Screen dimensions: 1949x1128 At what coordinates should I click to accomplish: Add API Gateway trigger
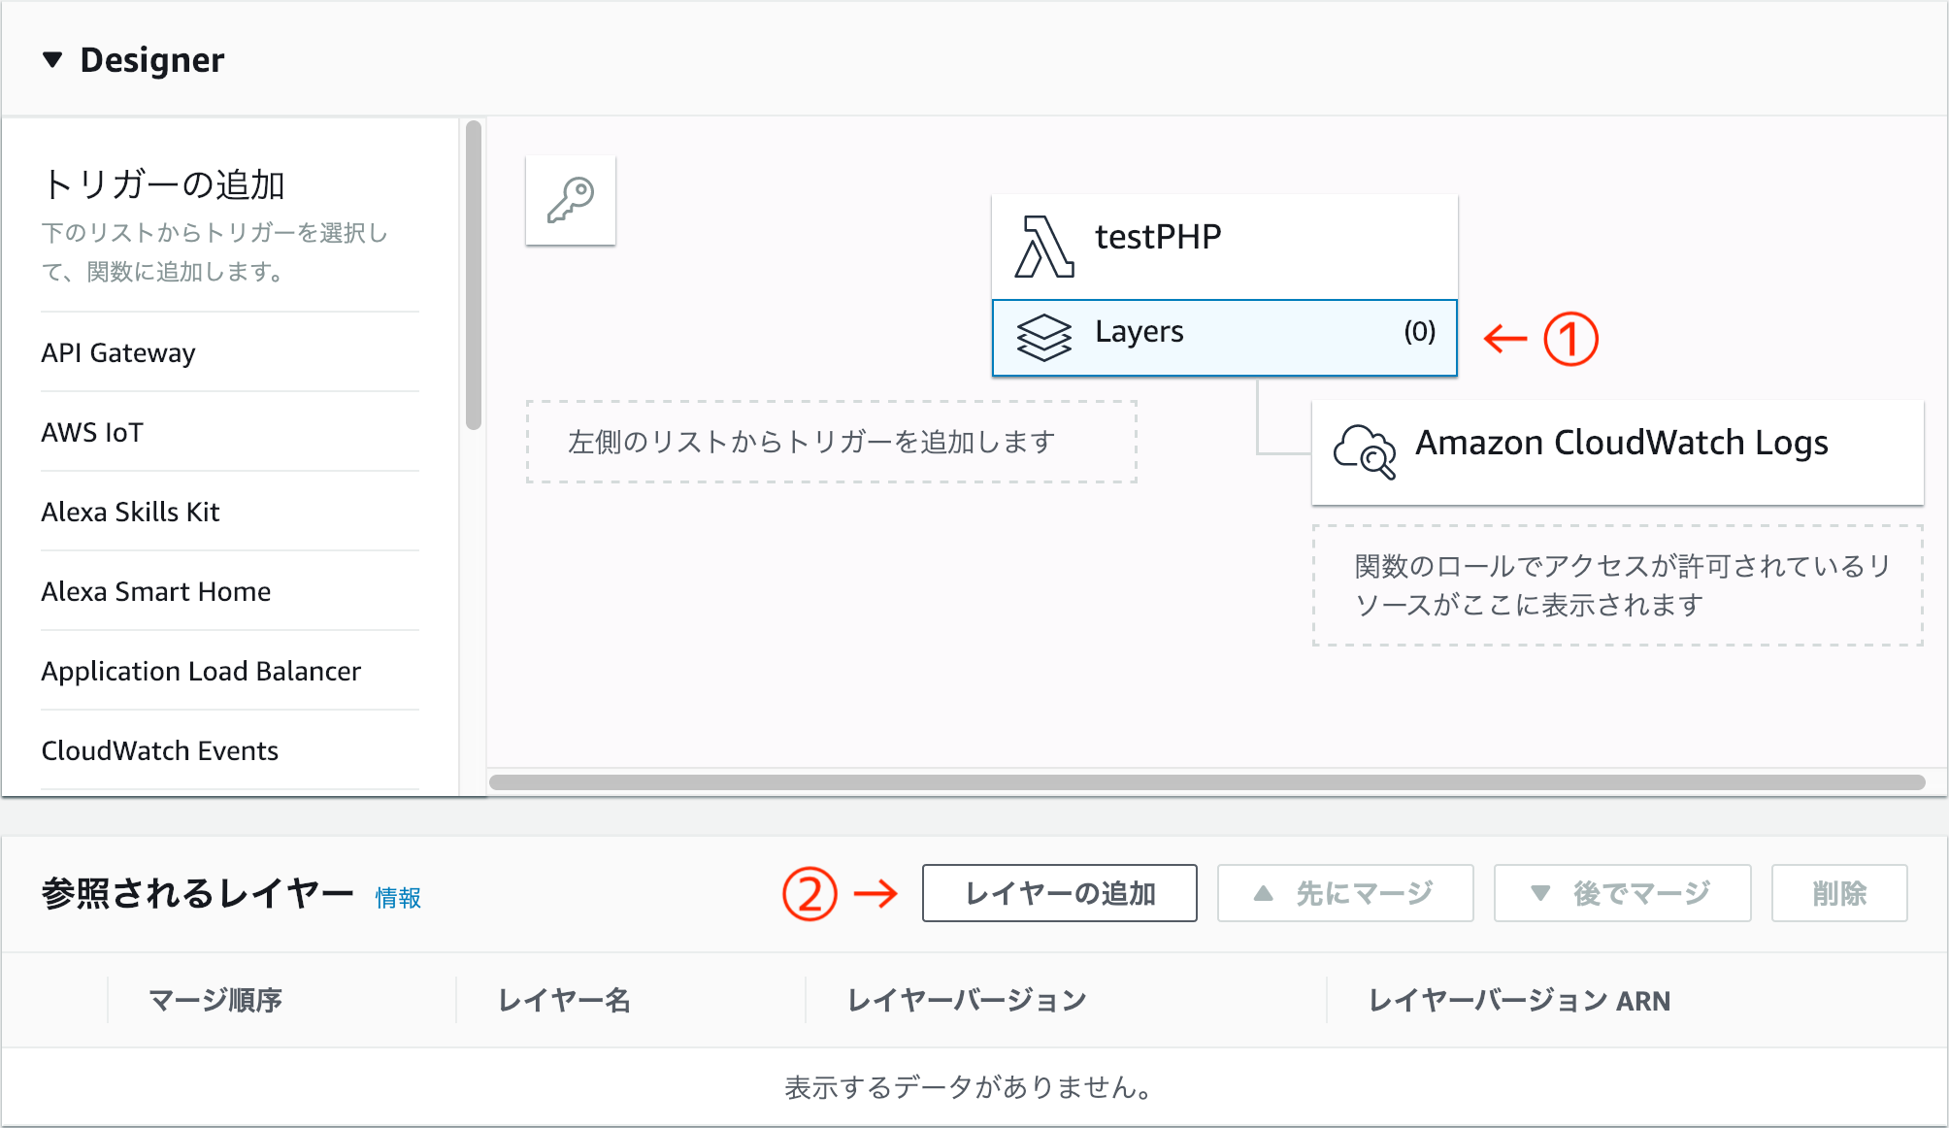[x=118, y=352]
